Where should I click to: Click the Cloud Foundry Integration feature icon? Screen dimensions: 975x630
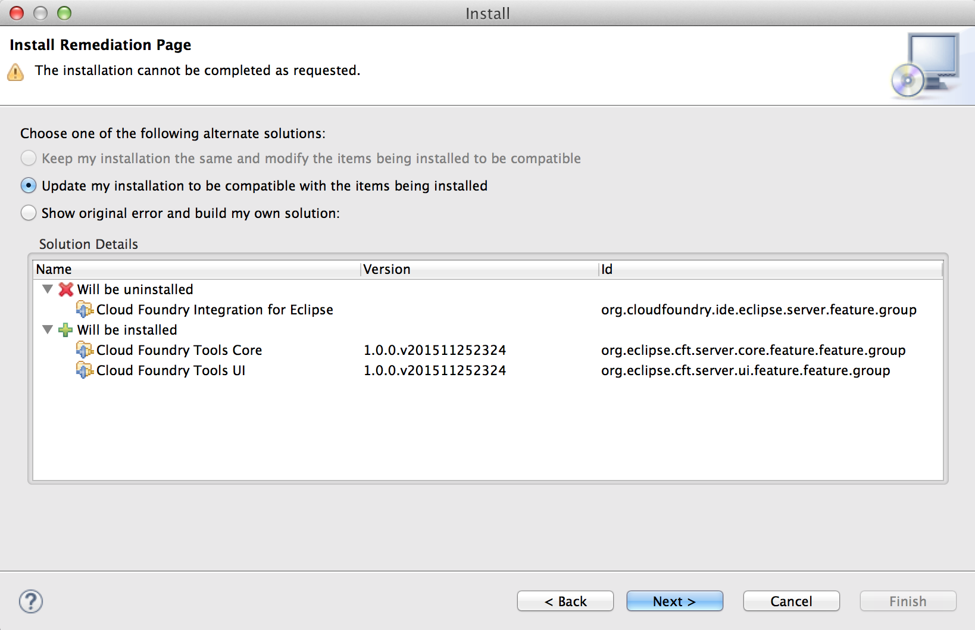click(85, 310)
